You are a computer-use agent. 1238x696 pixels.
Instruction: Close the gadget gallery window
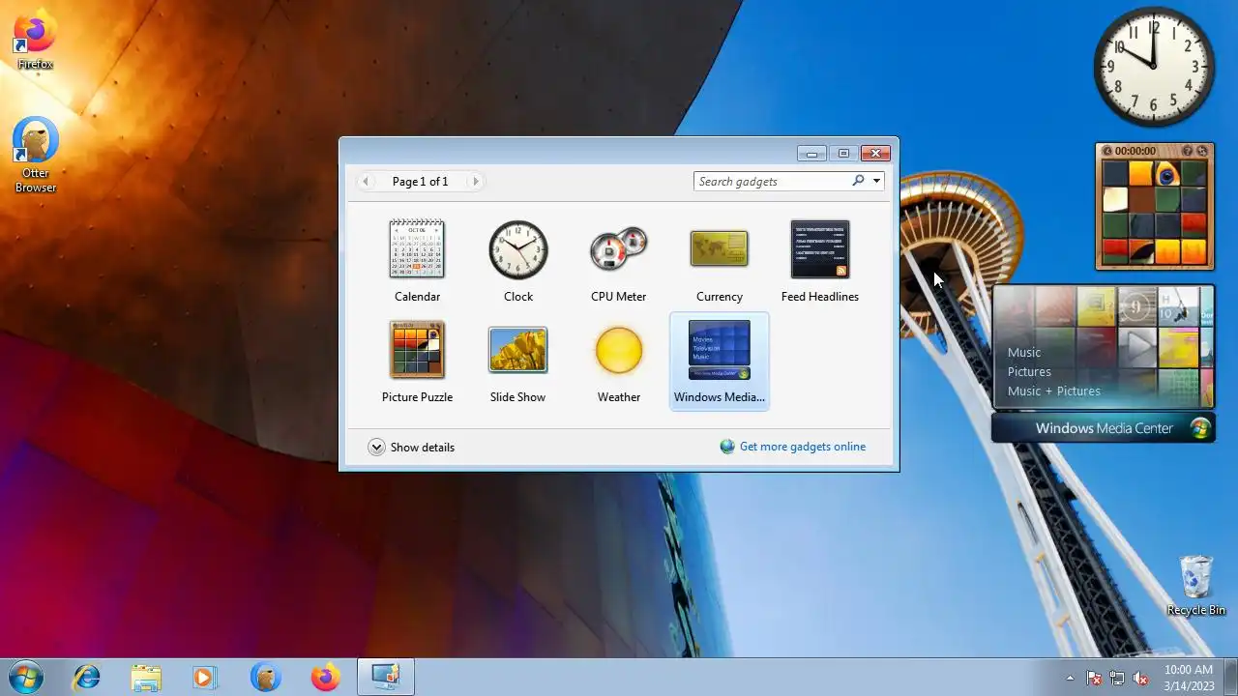[x=875, y=153]
